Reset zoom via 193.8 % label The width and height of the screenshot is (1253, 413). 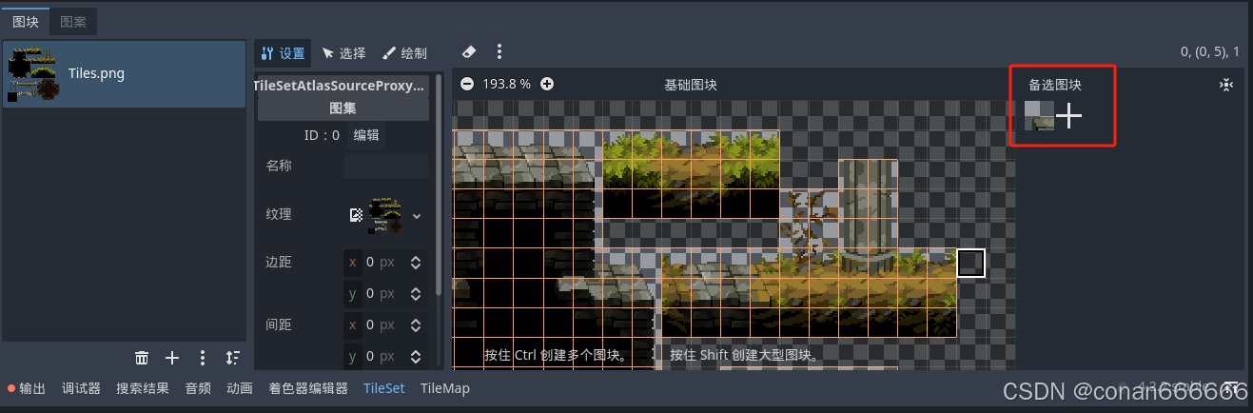506,84
